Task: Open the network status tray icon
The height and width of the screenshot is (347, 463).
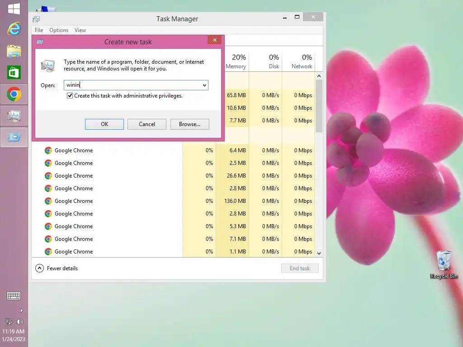Action: click(9, 322)
